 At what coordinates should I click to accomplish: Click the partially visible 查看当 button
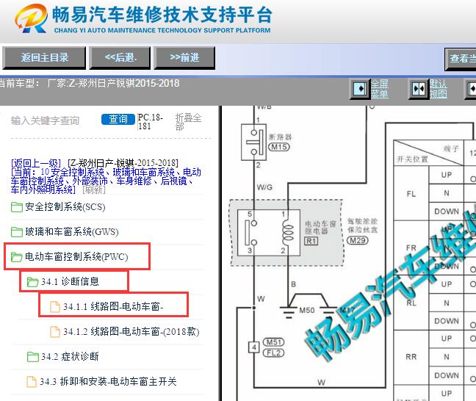point(461,59)
